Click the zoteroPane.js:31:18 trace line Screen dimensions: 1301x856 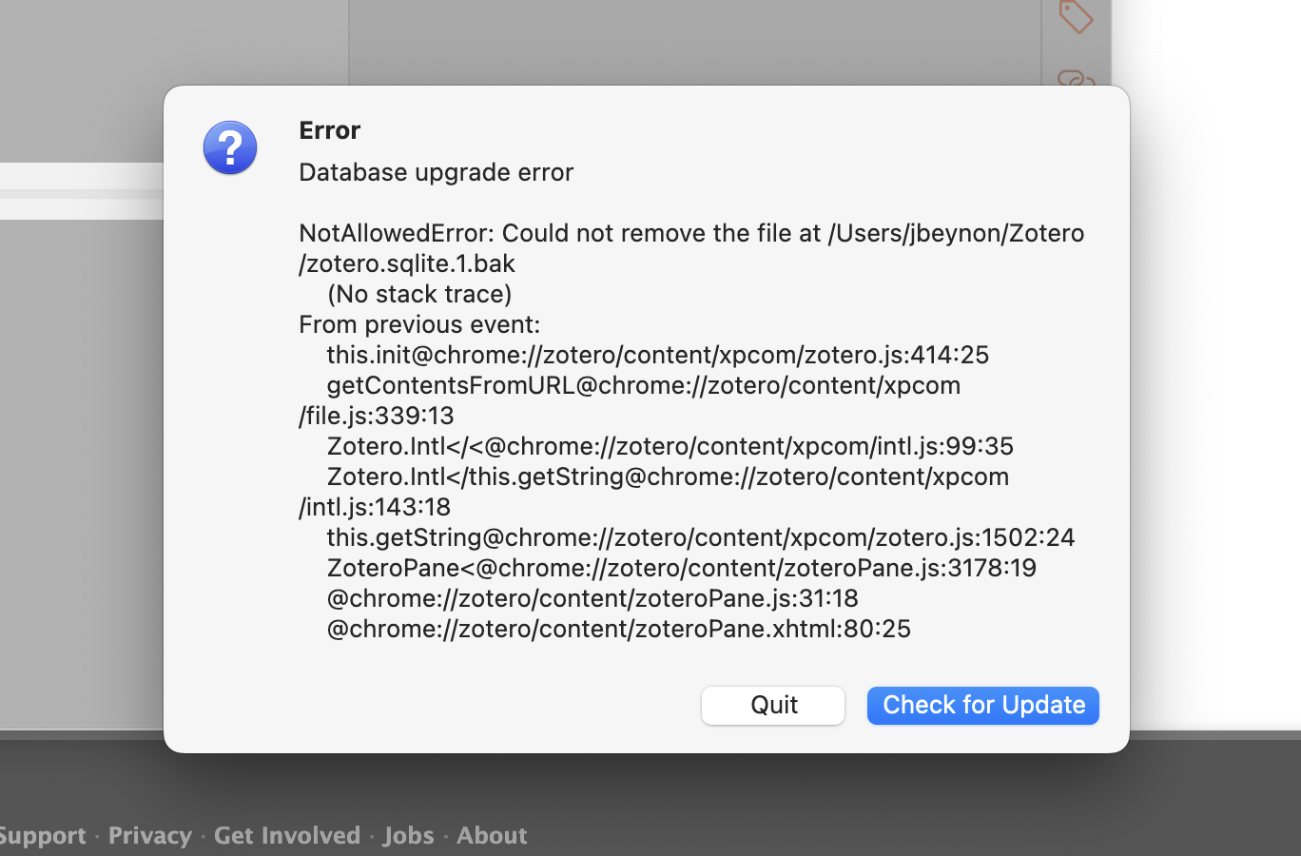(x=592, y=598)
